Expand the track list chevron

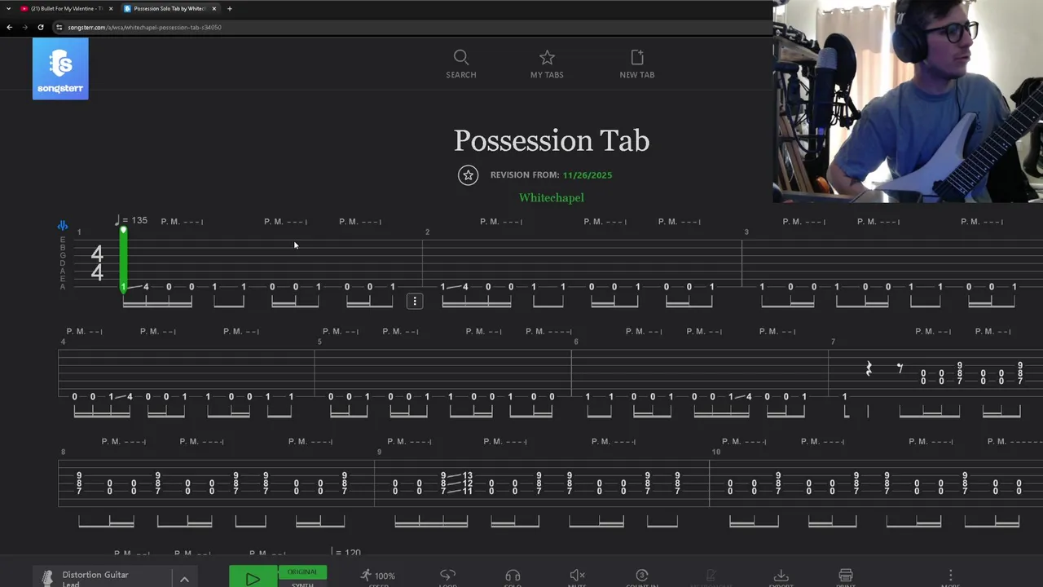coord(184,579)
